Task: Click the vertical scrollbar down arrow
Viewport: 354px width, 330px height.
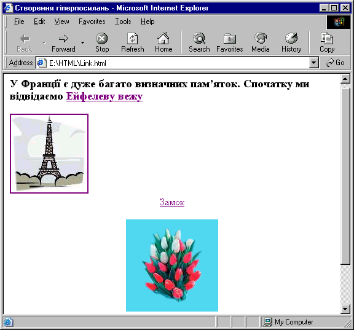Action: pos(345,308)
